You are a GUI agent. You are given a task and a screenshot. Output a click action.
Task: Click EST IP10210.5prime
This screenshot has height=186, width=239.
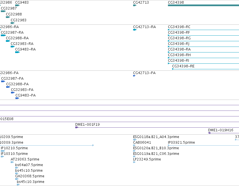click(x=3, y=151)
